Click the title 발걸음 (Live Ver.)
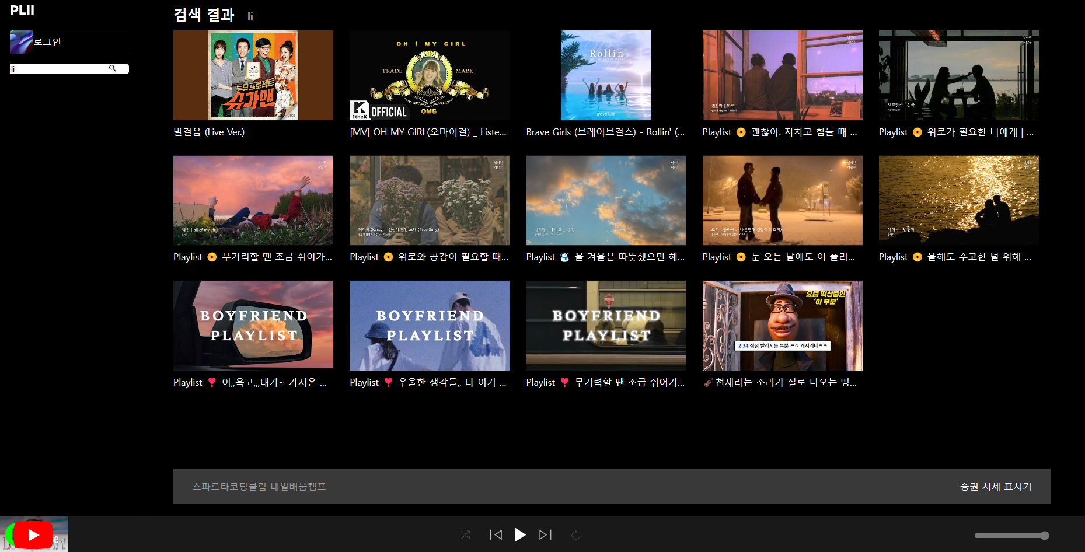This screenshot has height=552, width=1085. pyautogui.click(x=209, y=132)
